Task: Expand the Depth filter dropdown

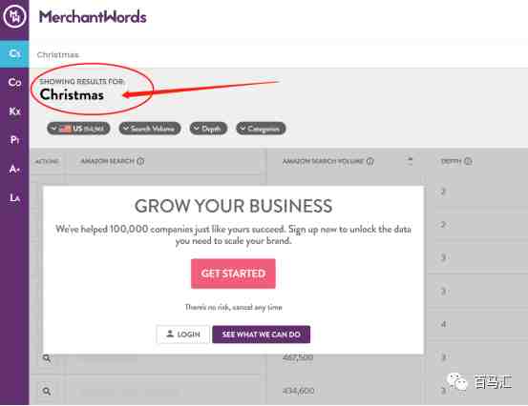Action: 208,129
